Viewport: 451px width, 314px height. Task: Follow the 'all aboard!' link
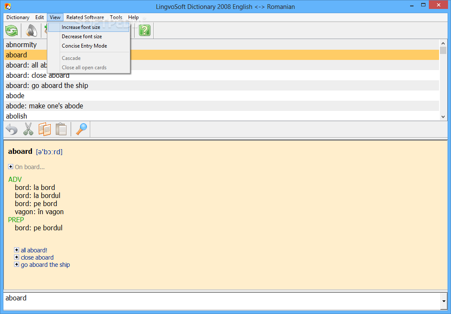(x=34, y=250)
